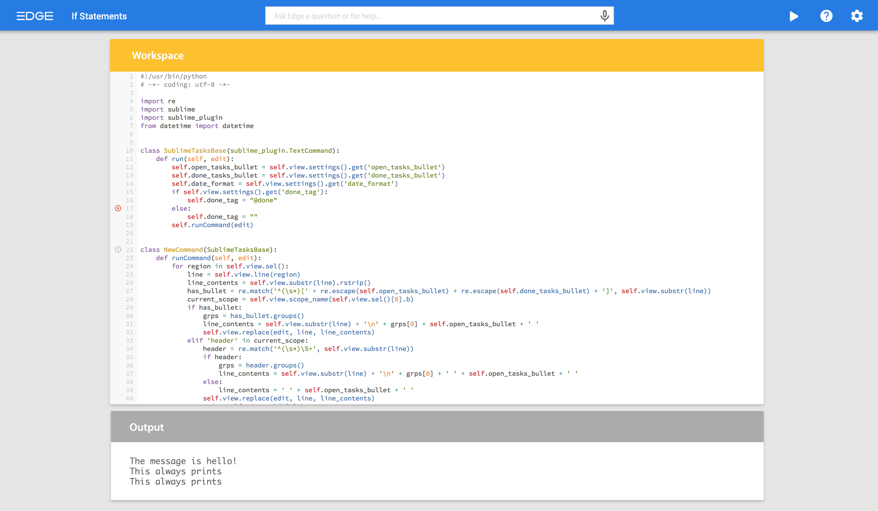Click self.runCommand(edit) on line 19

pyautogui.click(x=212, y=225)
